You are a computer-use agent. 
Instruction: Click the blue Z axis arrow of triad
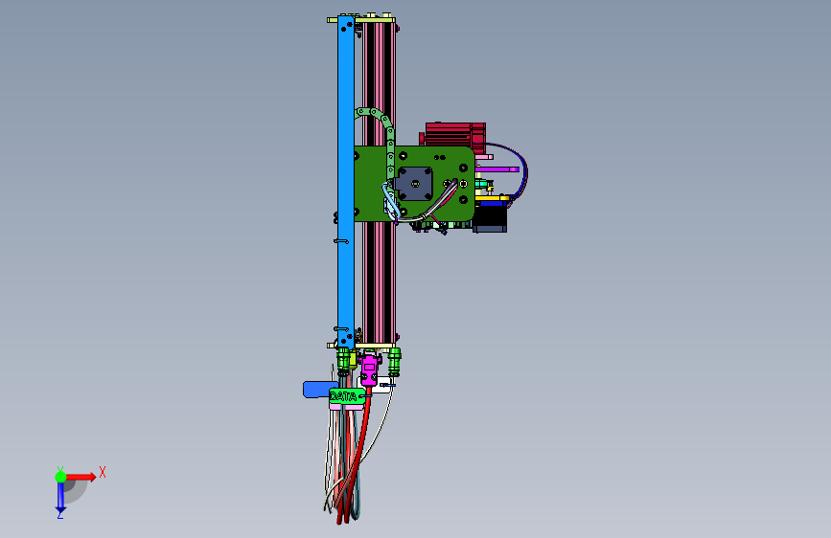coord(60,498)
